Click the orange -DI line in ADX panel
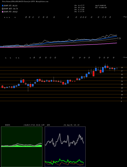This screenshot has height=167, width=127. pos(64,163)
